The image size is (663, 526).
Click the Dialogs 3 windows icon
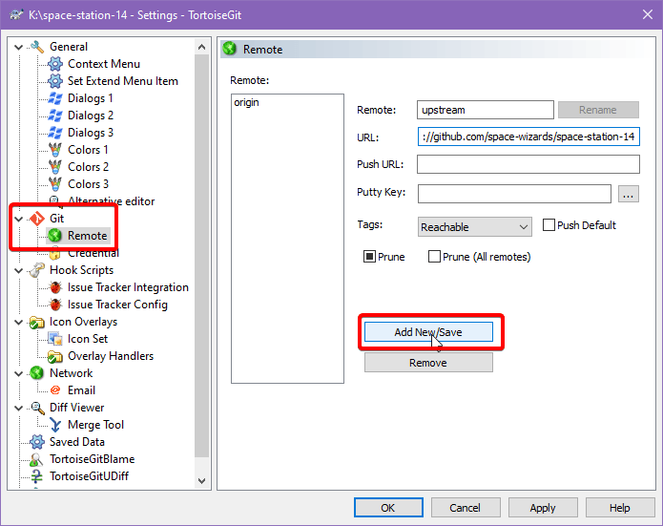[x=55, y=133]
